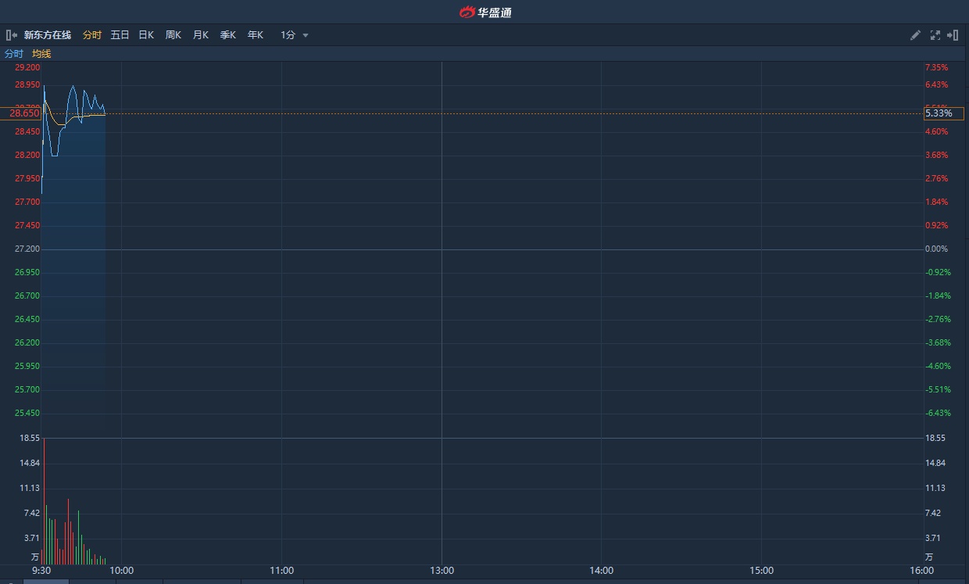Click the 新东方在线 stock name

[48, 35]
